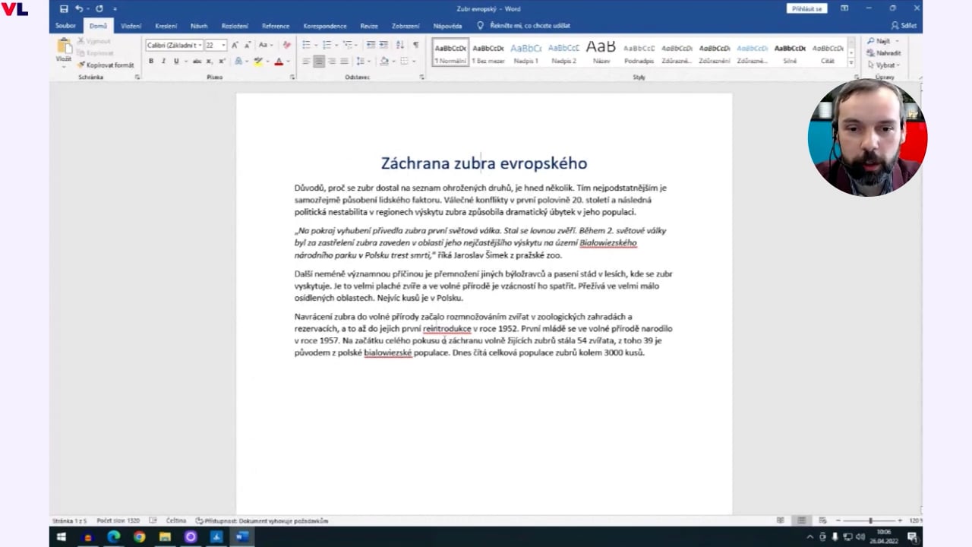Decrease font size with the shrink-font icon
The image size is (972, 547).
point(248,46)
